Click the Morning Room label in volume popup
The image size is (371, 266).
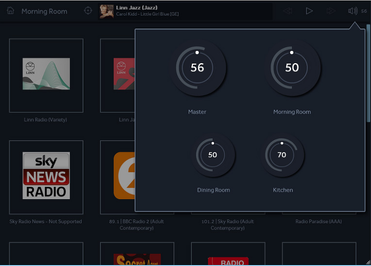pos(292,112)
